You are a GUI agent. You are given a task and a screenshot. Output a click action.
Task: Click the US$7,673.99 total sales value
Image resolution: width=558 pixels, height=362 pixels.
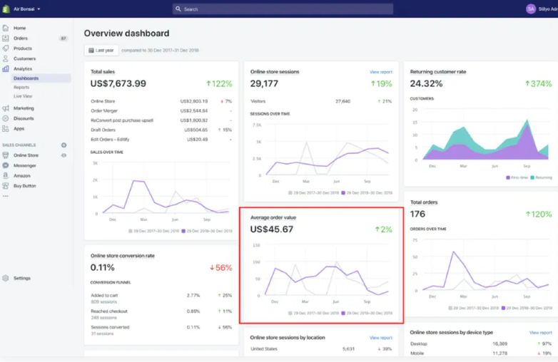pos(118,84)
